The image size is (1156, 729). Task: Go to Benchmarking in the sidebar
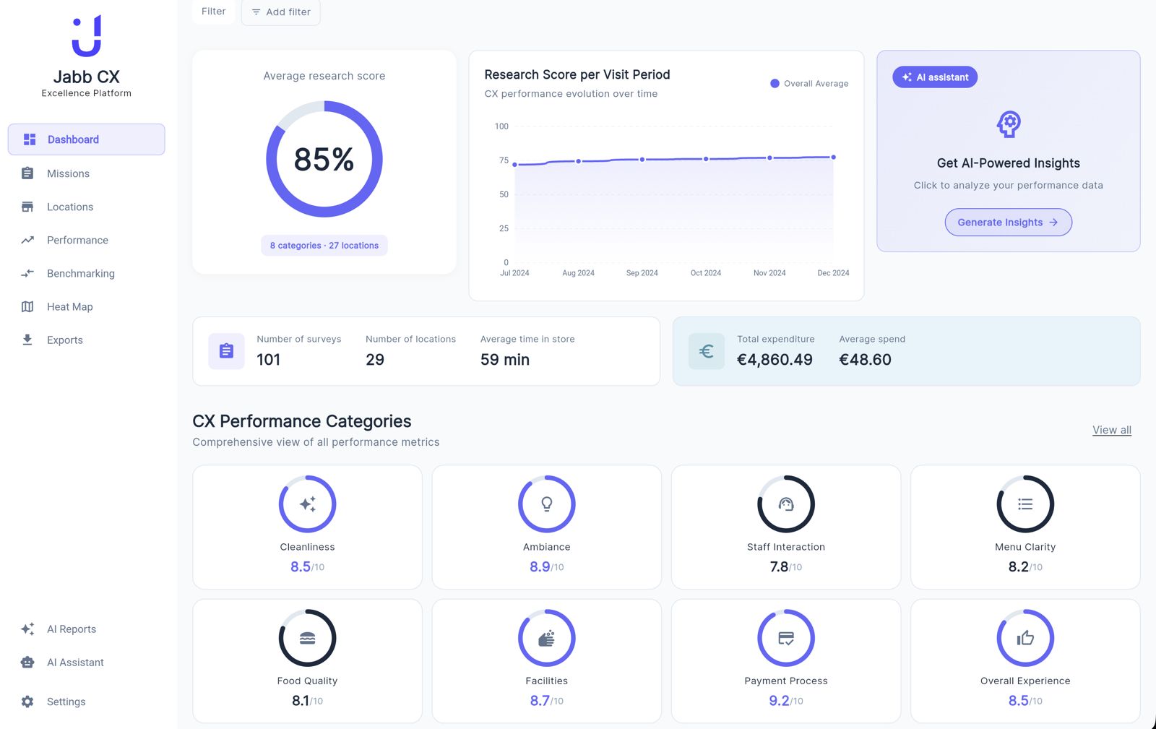[x=80, y=273]
